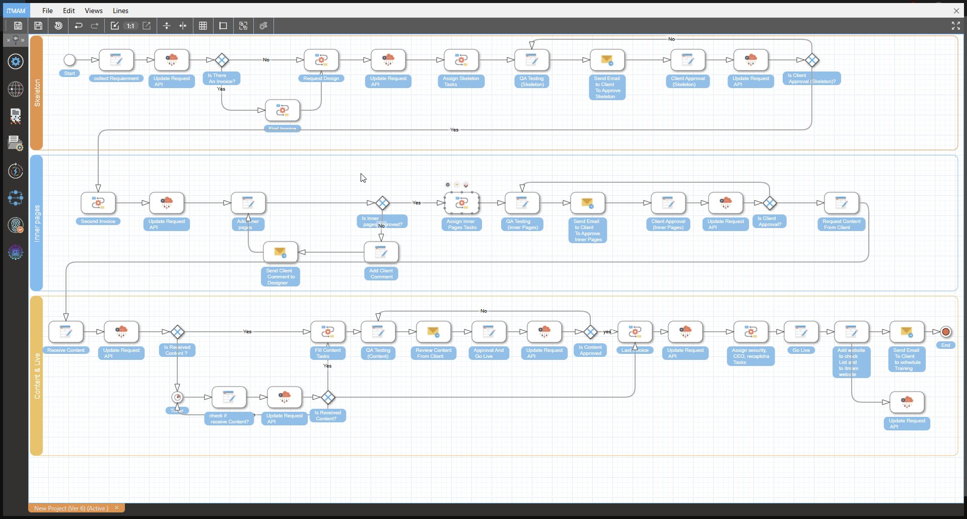Select the End event circle
Viewport: 967px width, 519px height.
pos(946,332)
